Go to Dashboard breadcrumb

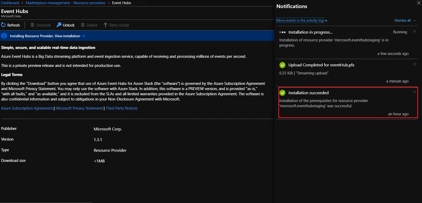10,3
